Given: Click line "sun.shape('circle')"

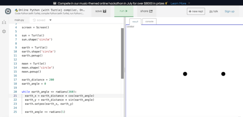Looking at the screenshot, I should point(37,39).
